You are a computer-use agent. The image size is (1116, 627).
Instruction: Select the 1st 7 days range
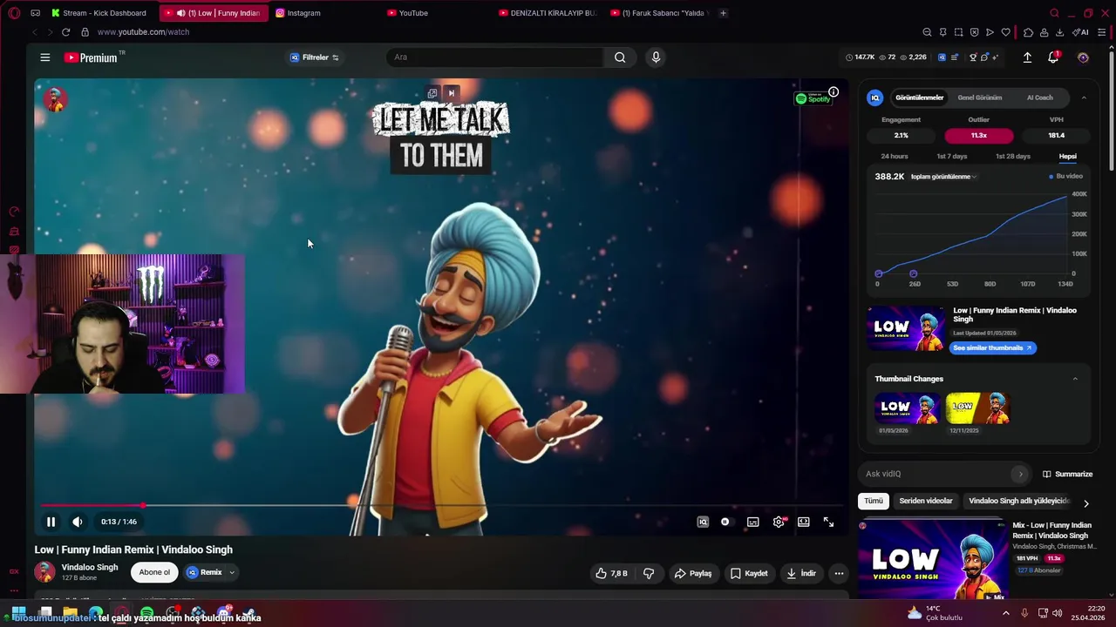click(952, 156)
